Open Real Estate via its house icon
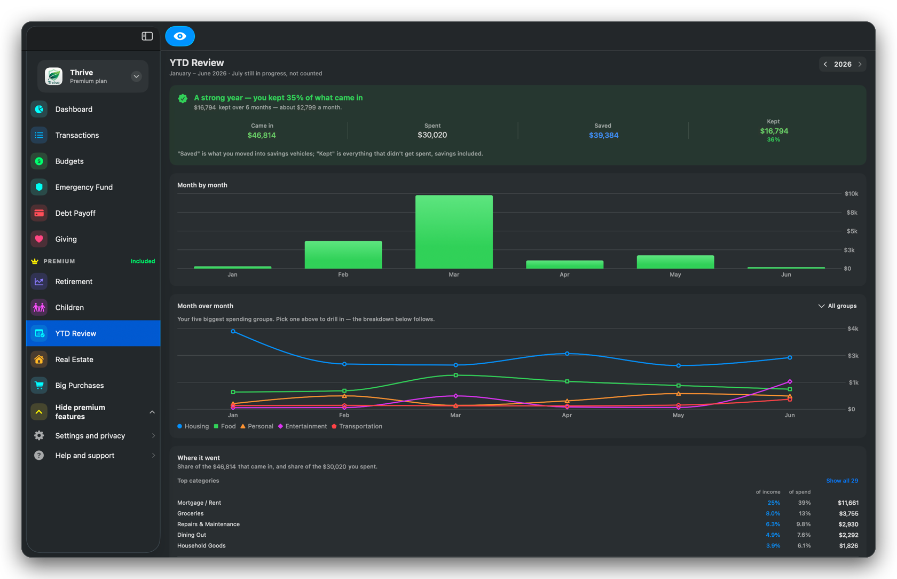 coord(39,359)
